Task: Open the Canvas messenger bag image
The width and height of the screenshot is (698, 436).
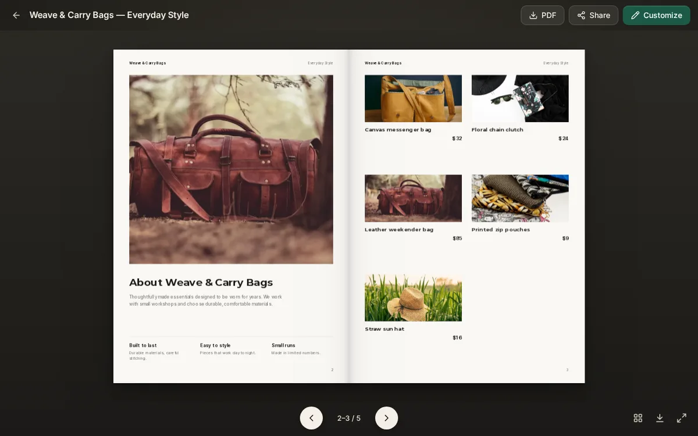Action: click(413, 98)
